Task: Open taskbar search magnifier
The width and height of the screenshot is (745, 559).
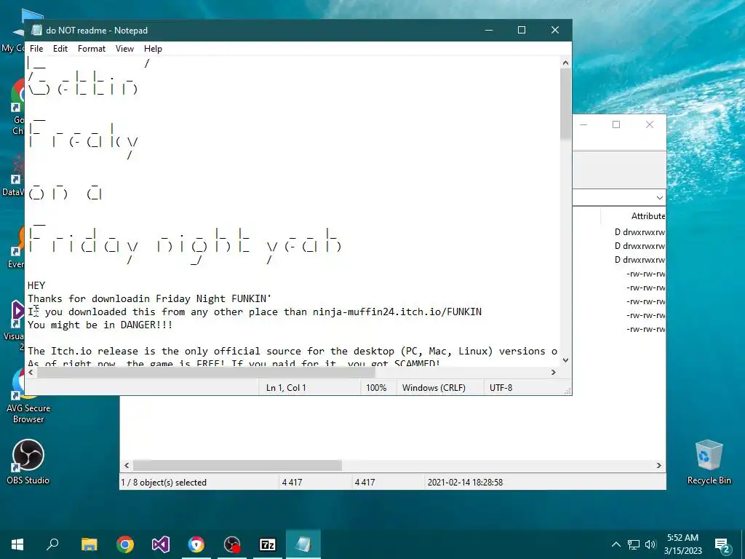Action: pos(52,544)
